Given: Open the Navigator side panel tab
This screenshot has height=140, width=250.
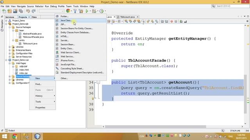Looking at the screenshot, I should pyautogui.click(x=2, y=25).
